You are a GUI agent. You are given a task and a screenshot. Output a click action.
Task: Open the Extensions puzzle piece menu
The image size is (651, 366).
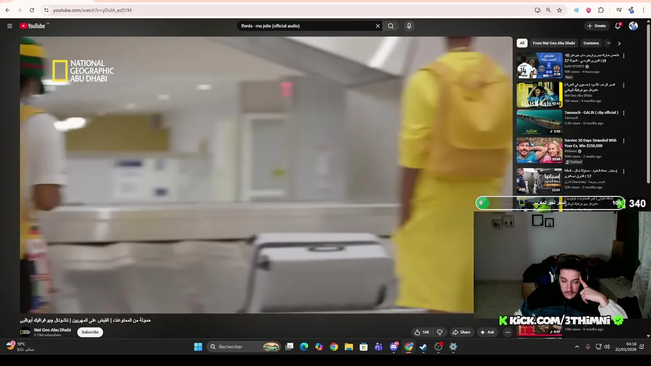(x=601, y=10)
